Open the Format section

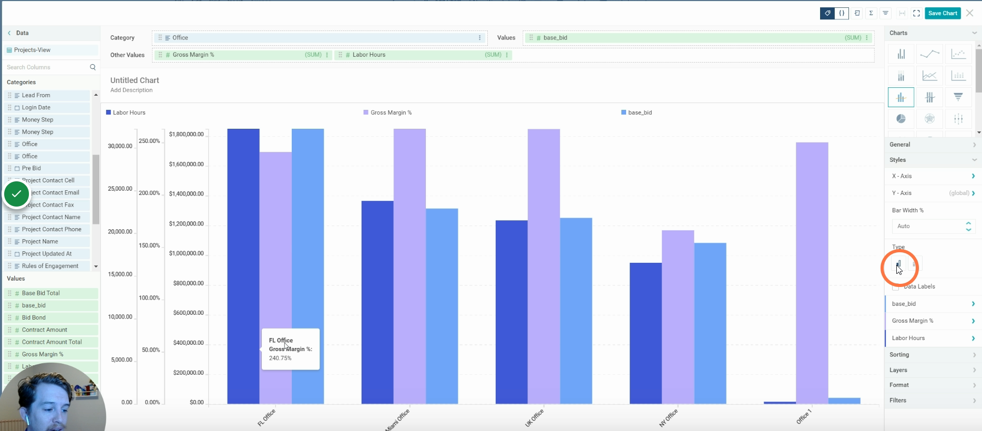coord(932,385)
